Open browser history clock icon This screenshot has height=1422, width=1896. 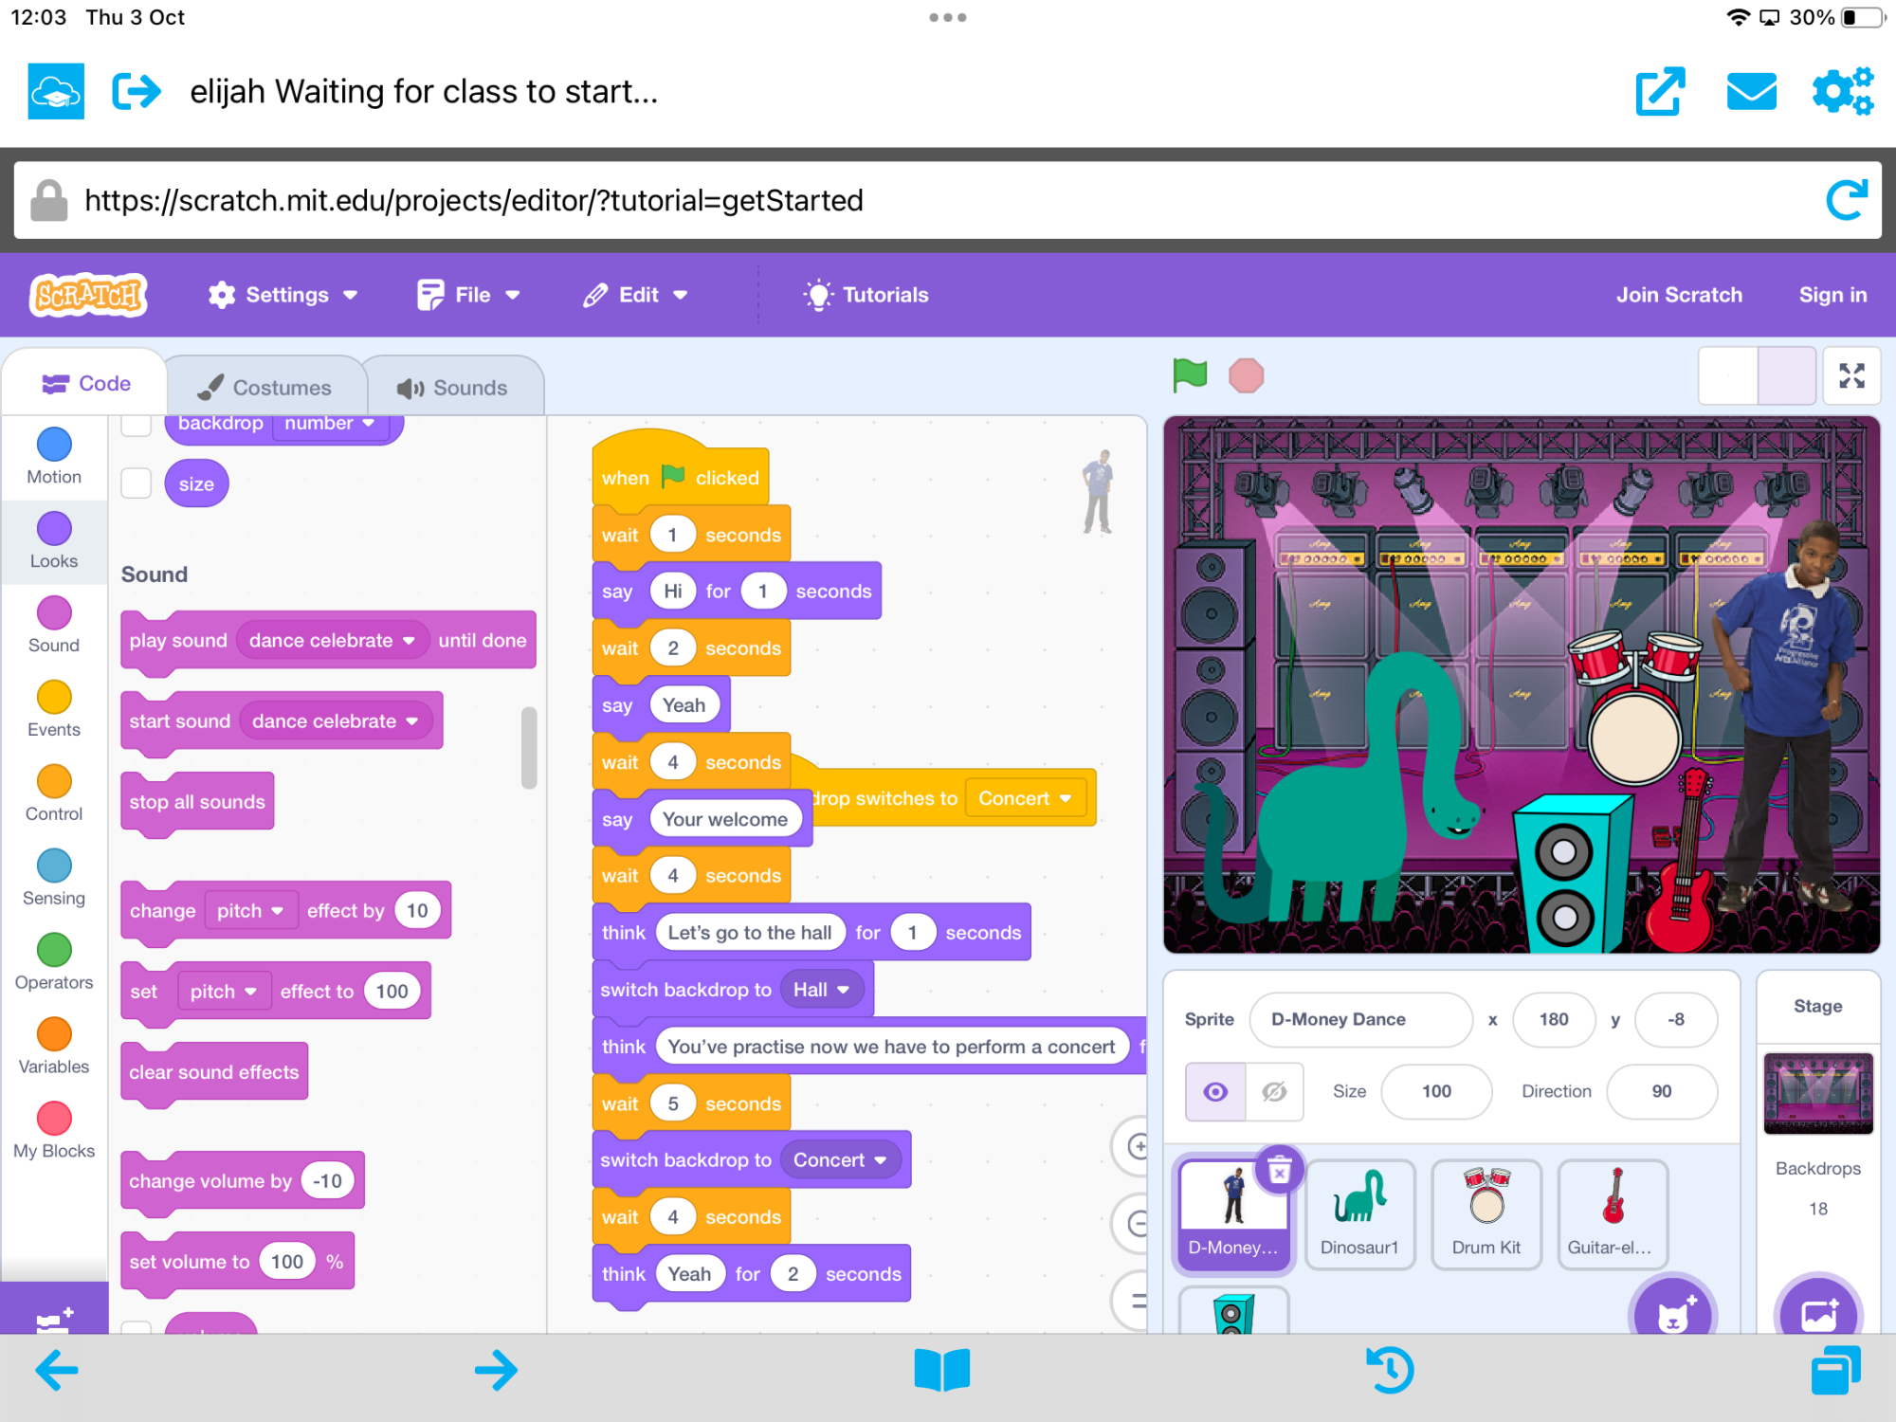pyautogui.click(x=1390, y=1371)
